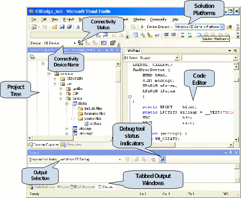Click Solution Explorer horizontal scrollbar left arrow
The image size is (241, 198).
[x=30, y=138]
